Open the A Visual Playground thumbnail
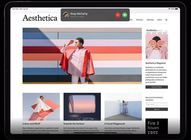The image size is (191, 140). coord(123,107)
